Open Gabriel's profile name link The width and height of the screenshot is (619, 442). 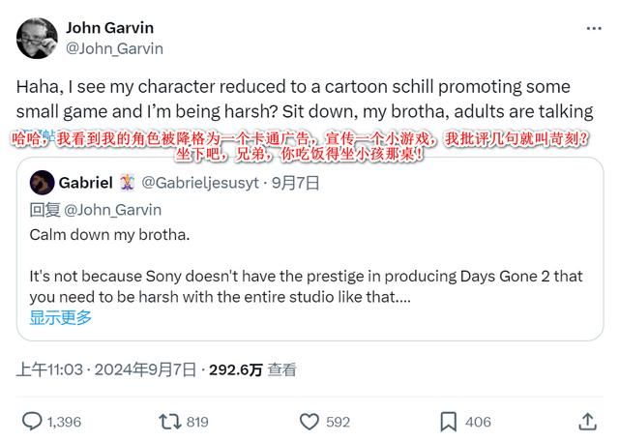pyautogui.click(x=85, y=183)
